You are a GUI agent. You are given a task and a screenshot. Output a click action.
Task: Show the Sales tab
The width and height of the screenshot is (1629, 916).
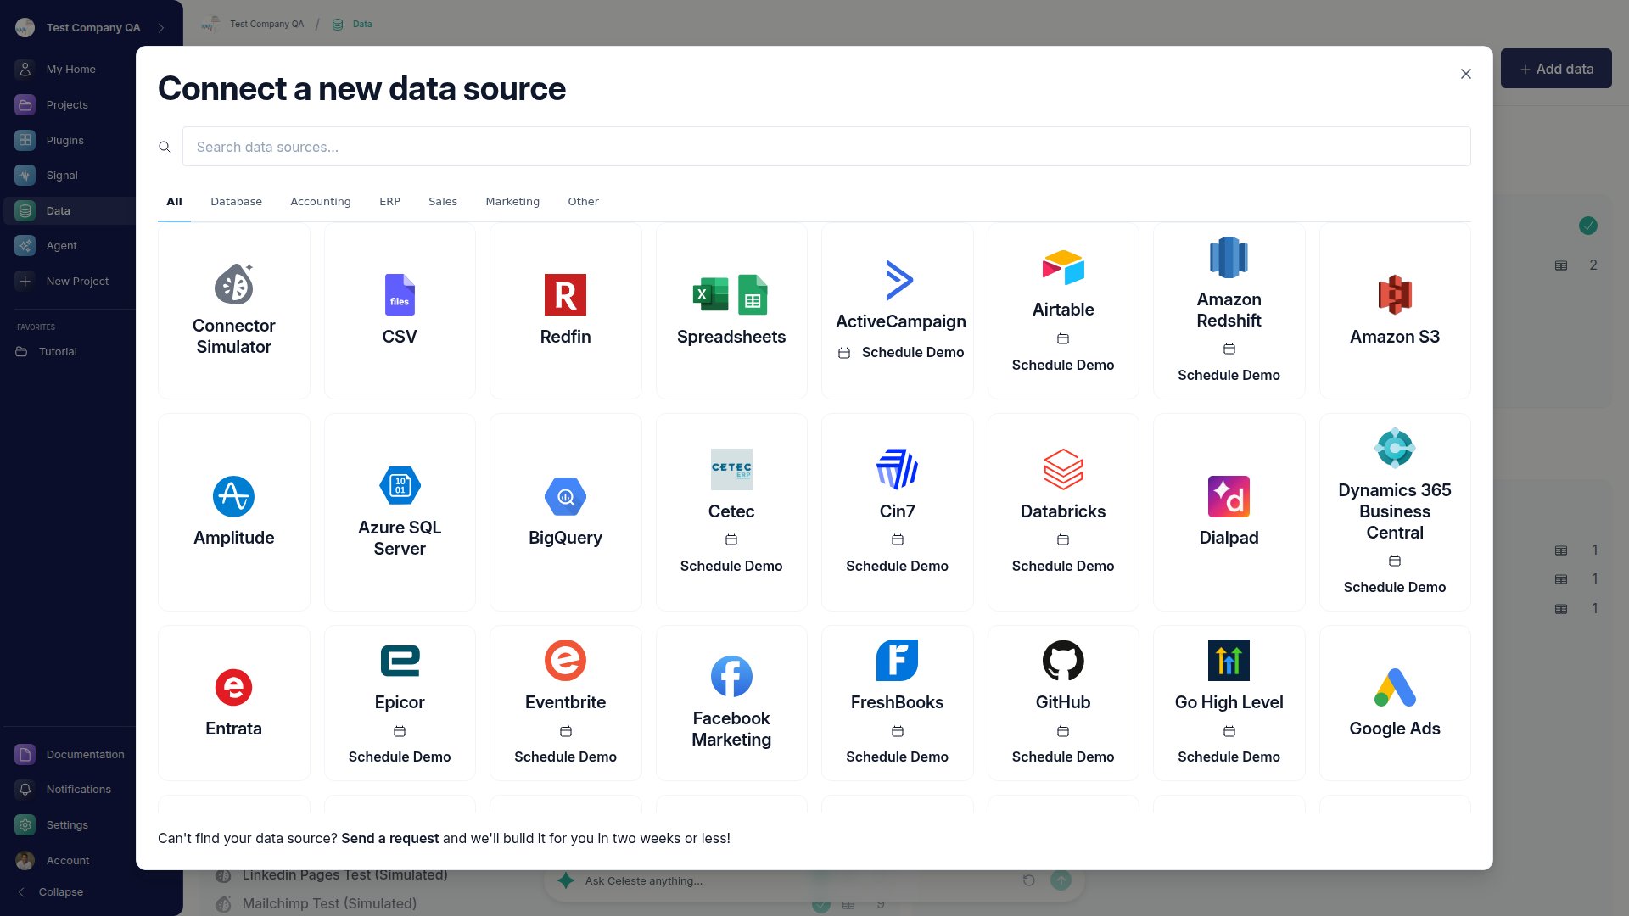[x=442, y=201]
